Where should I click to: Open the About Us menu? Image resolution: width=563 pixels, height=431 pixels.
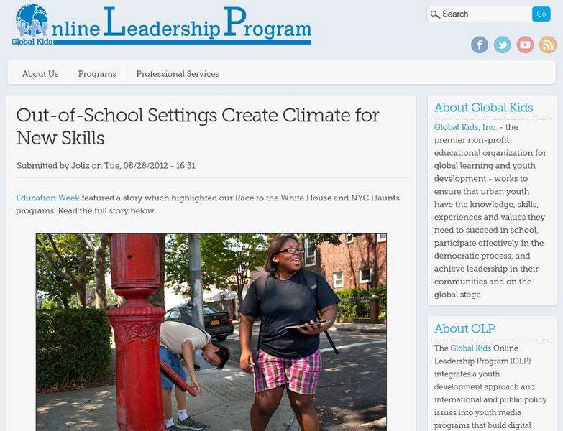[x=40, y=73]
